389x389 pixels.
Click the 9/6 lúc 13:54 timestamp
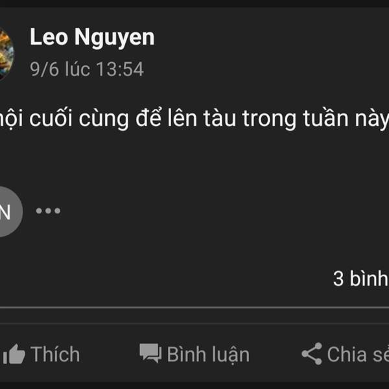tap(87, 69)
